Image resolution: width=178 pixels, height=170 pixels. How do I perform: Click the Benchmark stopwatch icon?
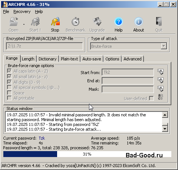coord(75,22)
